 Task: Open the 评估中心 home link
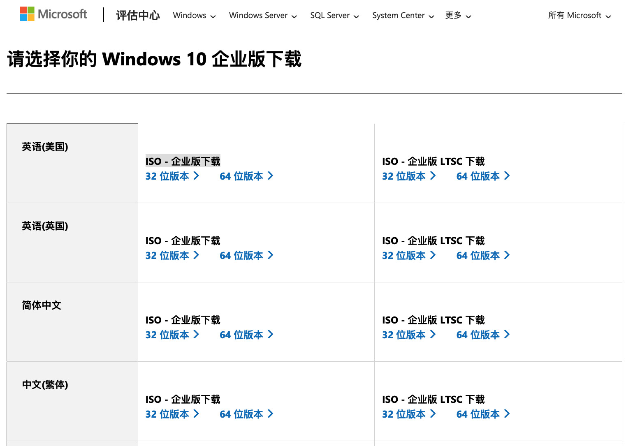tap(138, 15)
